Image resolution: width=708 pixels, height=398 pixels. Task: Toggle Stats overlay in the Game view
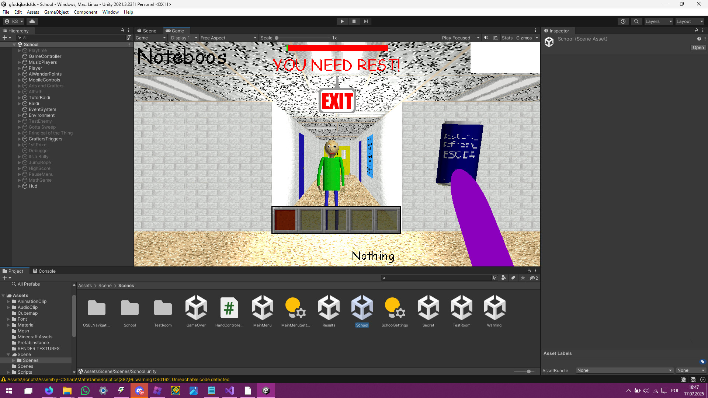point(507,38)
